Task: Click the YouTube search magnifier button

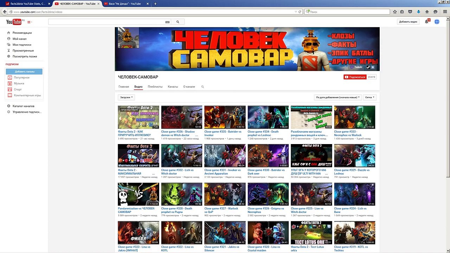Action: click(x=178, y=22)
